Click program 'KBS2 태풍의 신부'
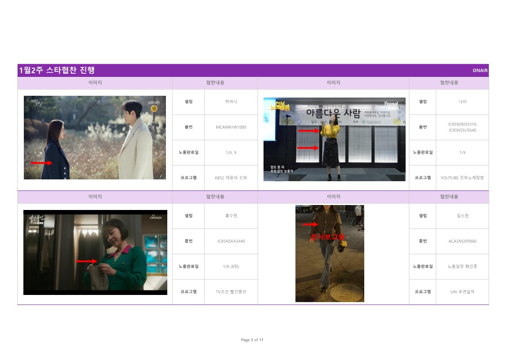Viewport: 505px width, 357px height. (231, 178)
